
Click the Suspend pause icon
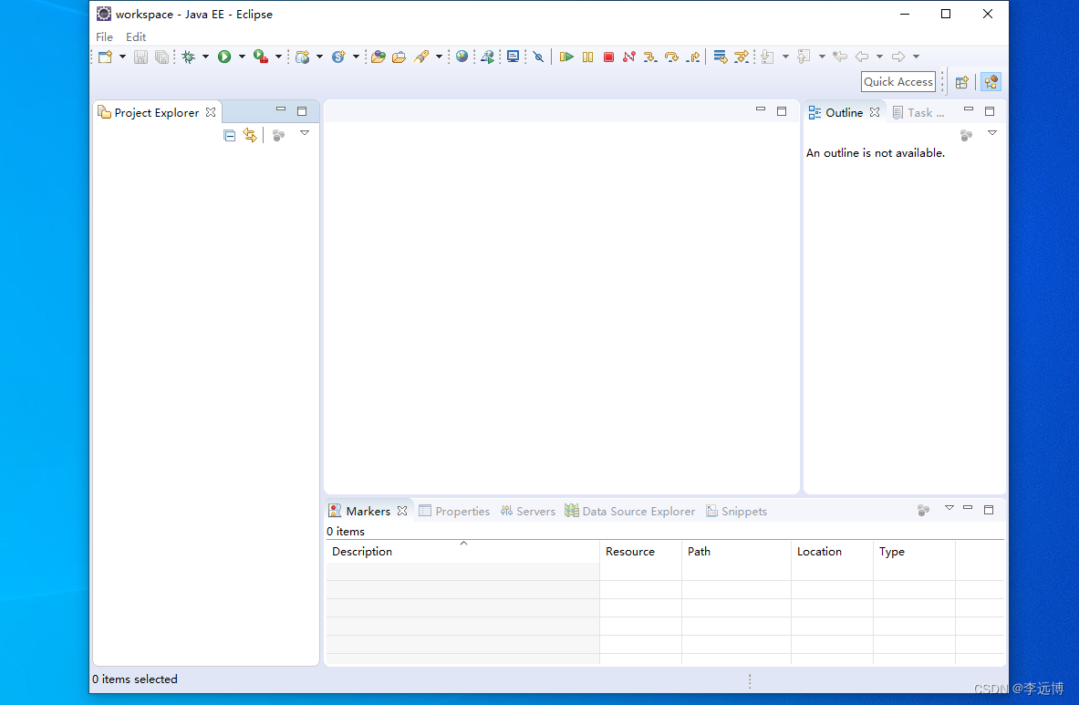(587, 56)
